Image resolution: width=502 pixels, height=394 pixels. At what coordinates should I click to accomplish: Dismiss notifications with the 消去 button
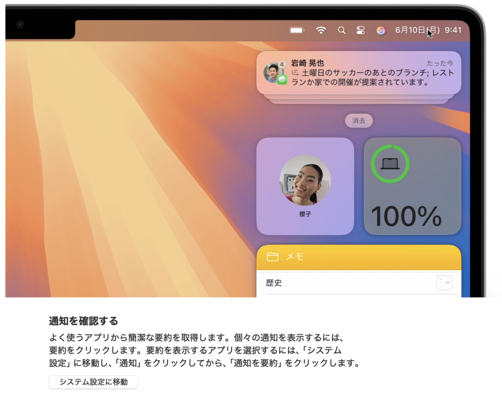pyautogui.click(x=358, y=121)
